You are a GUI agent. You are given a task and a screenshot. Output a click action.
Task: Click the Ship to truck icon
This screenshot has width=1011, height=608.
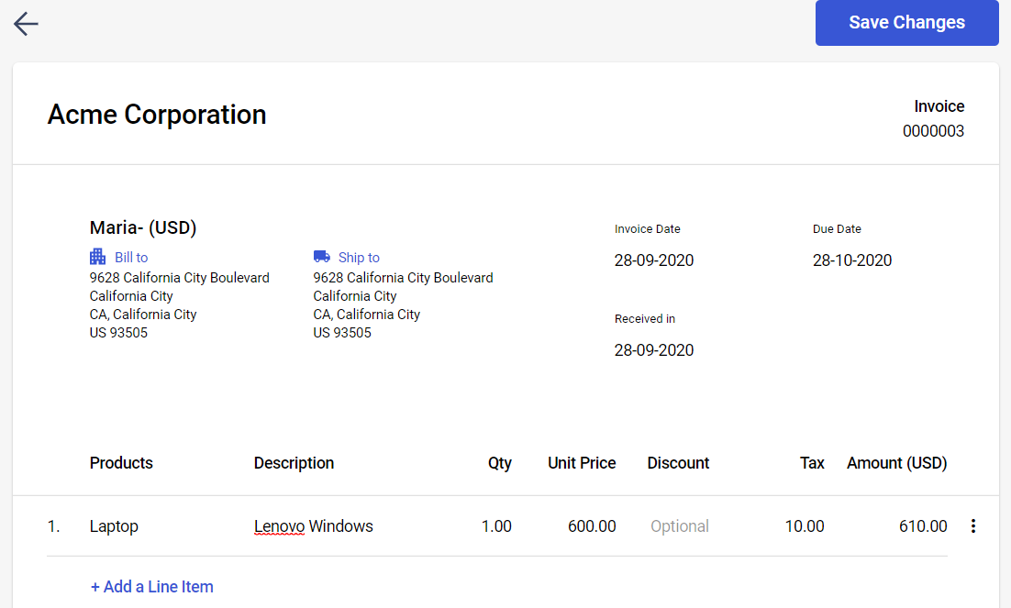[322, 257]
